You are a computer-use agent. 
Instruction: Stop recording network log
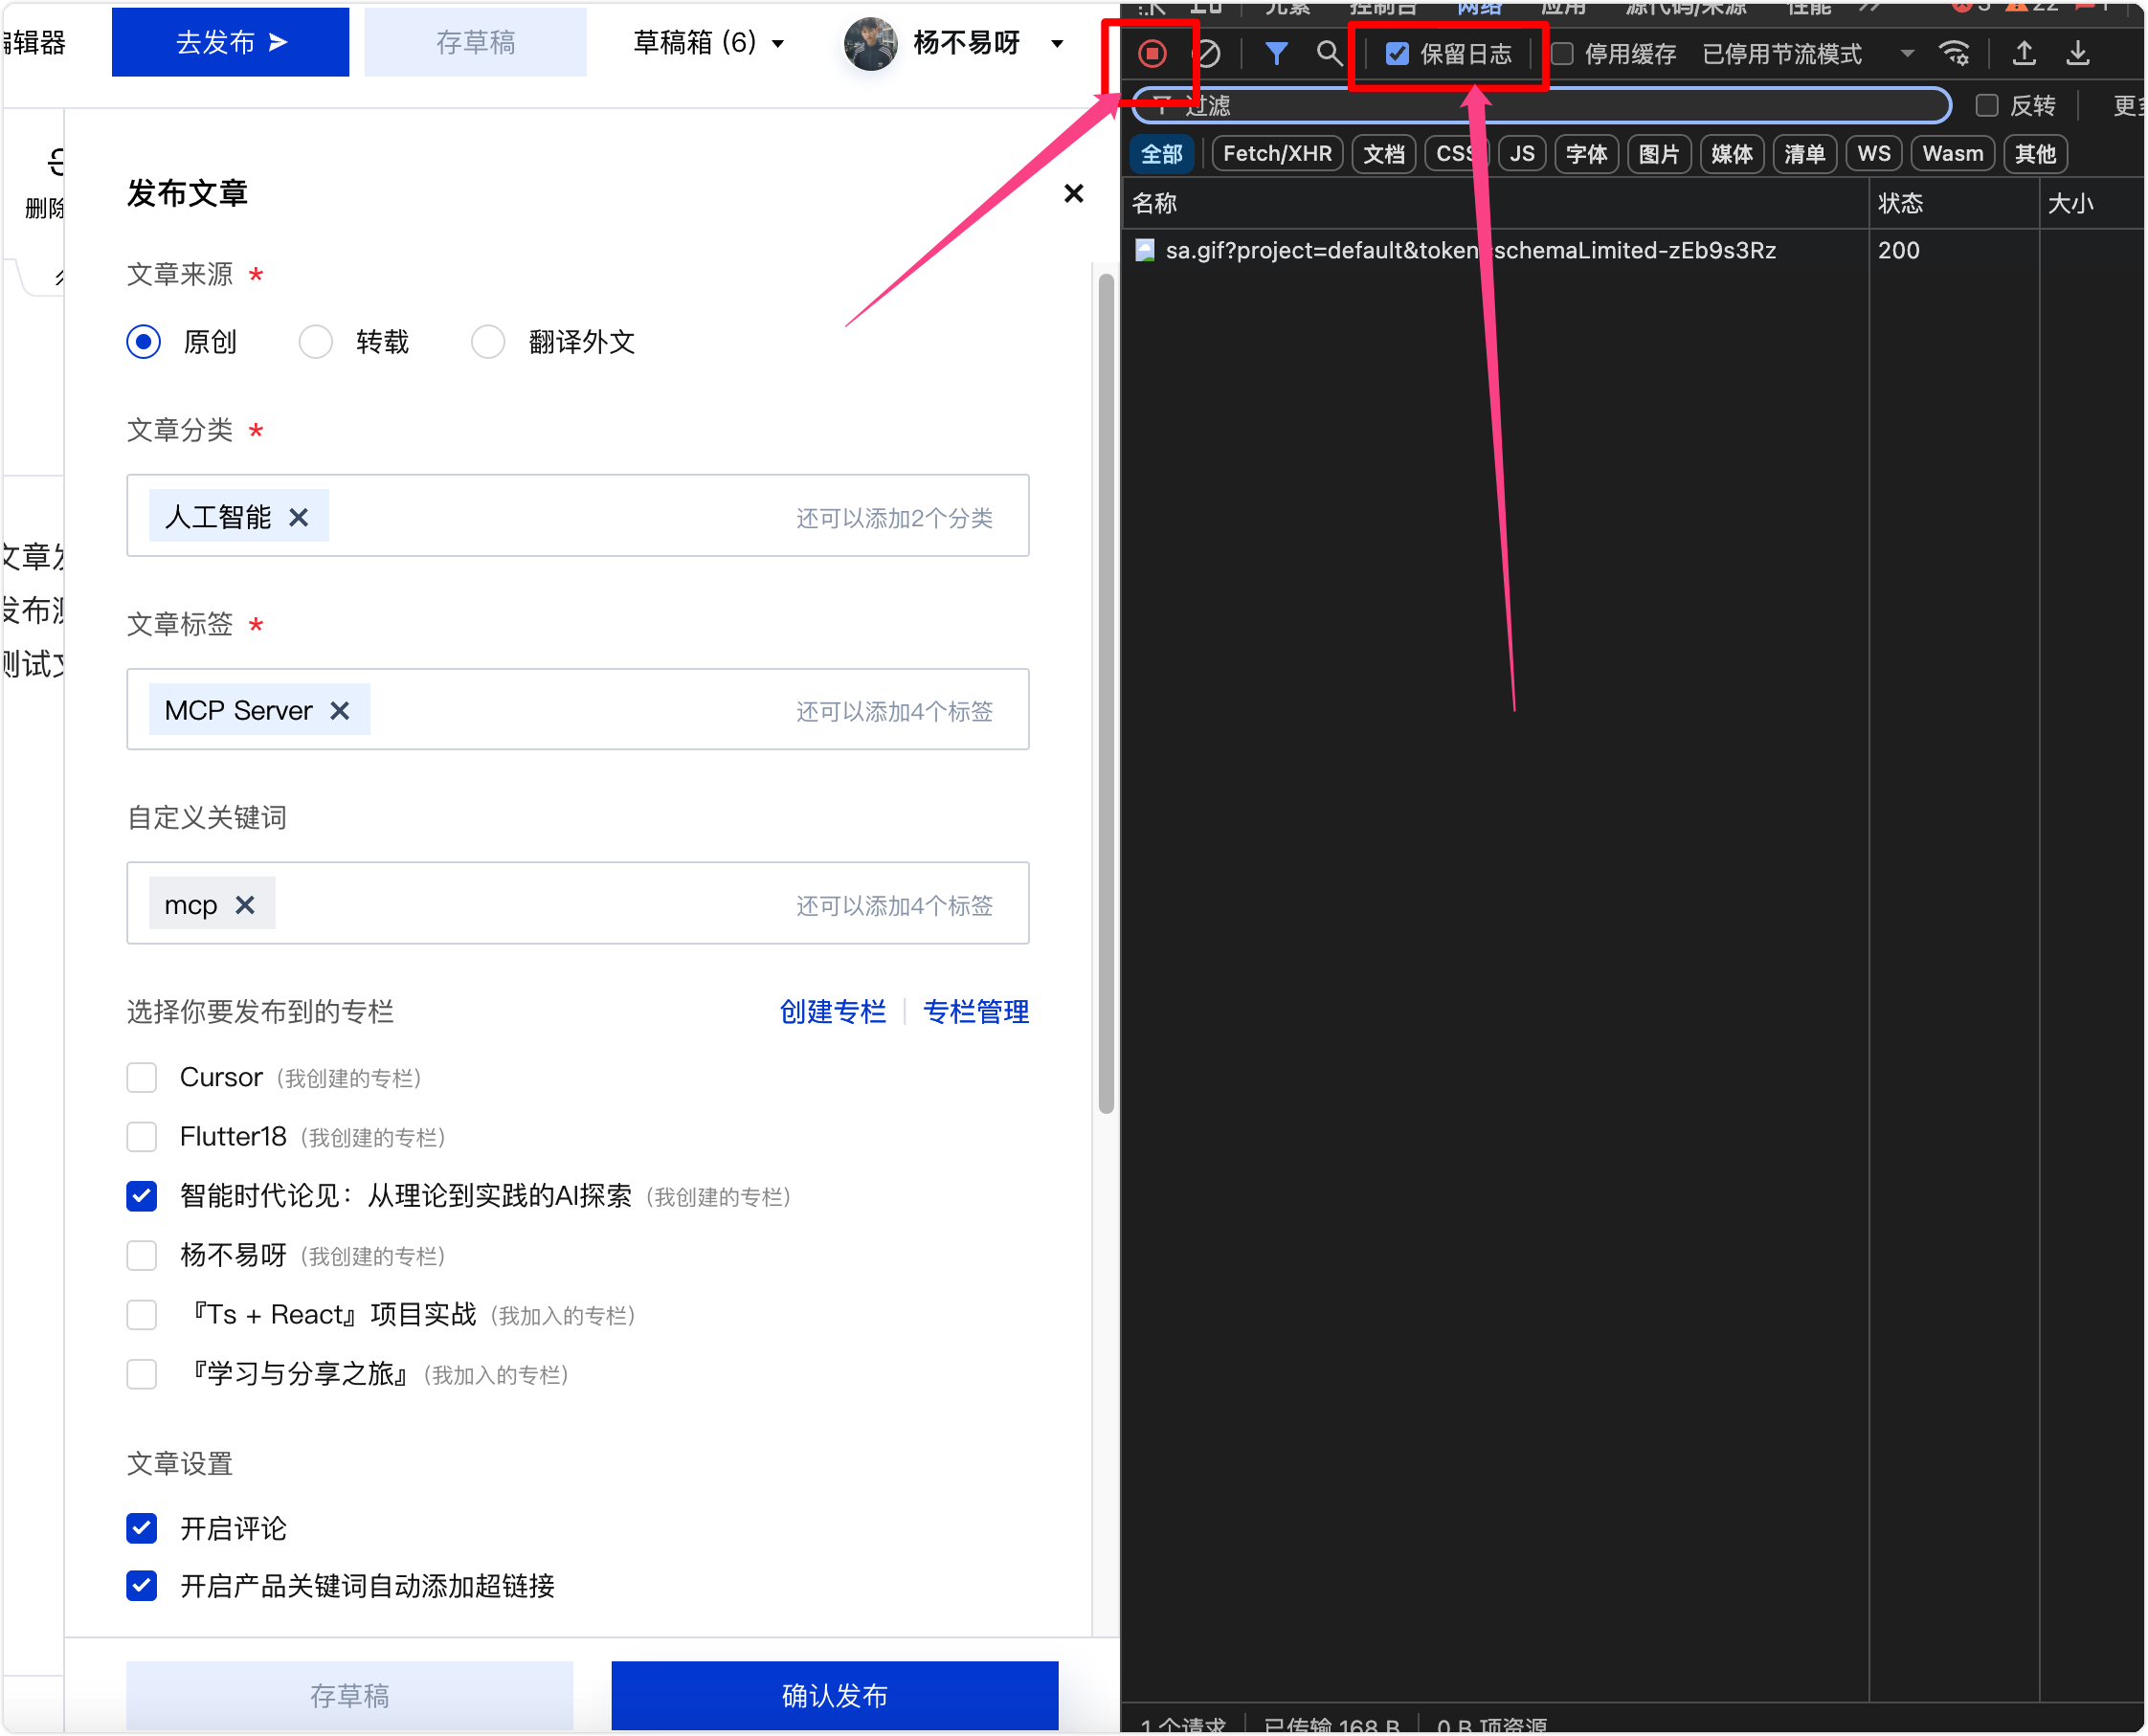click(x=1152, y=53)
